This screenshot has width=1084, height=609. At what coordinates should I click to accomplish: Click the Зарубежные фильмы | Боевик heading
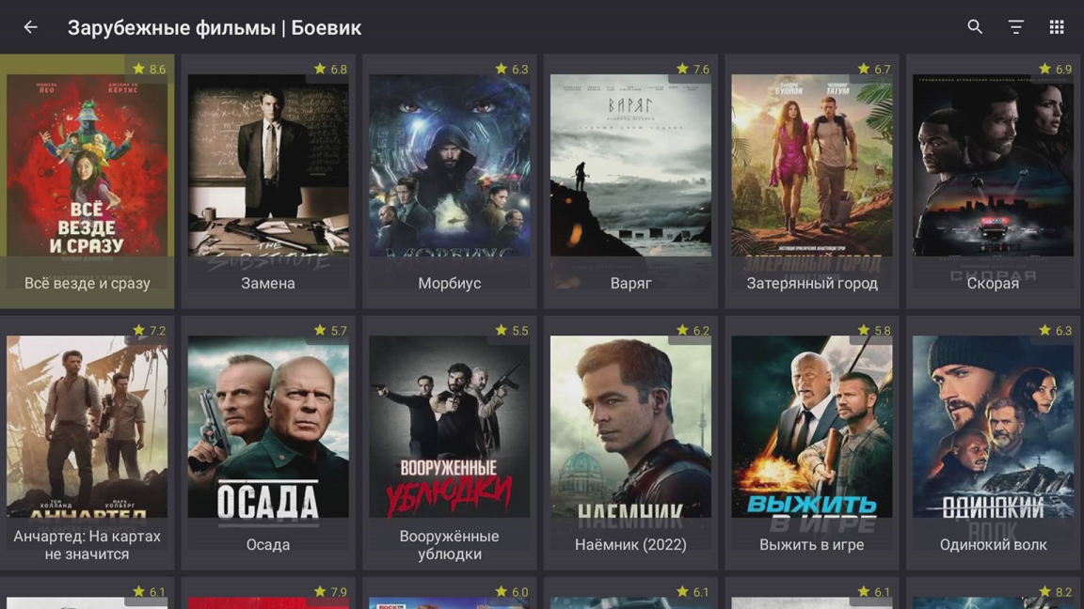pos(215,27)
